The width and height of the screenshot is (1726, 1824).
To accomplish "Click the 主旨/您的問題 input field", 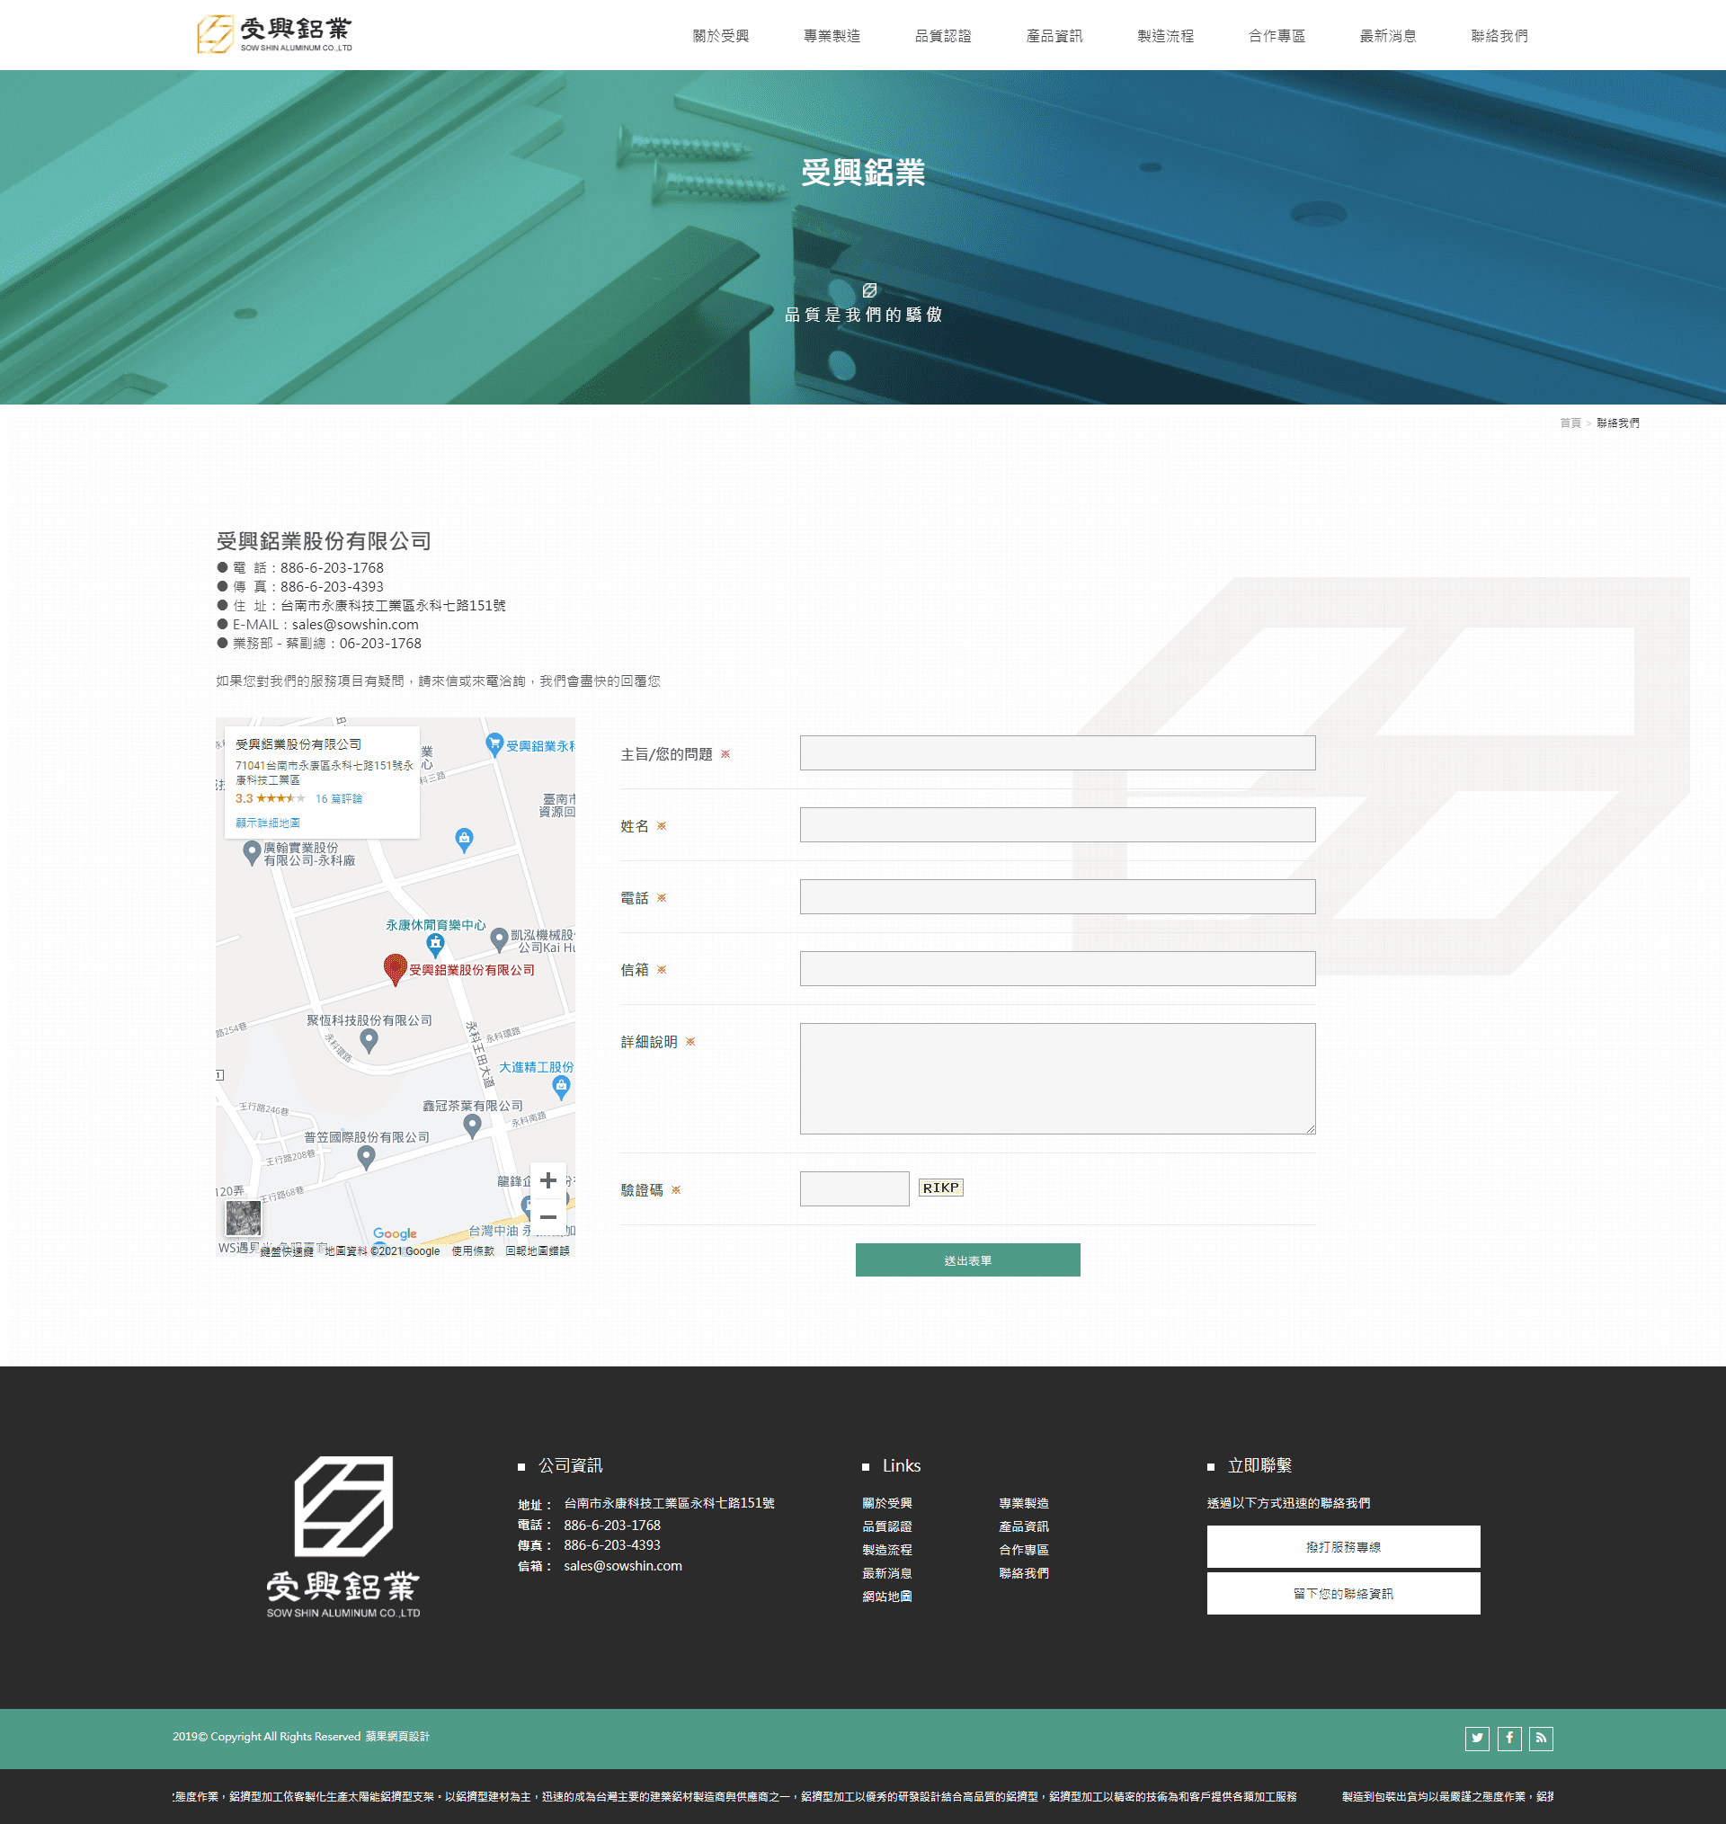I will pos(1057,752).
